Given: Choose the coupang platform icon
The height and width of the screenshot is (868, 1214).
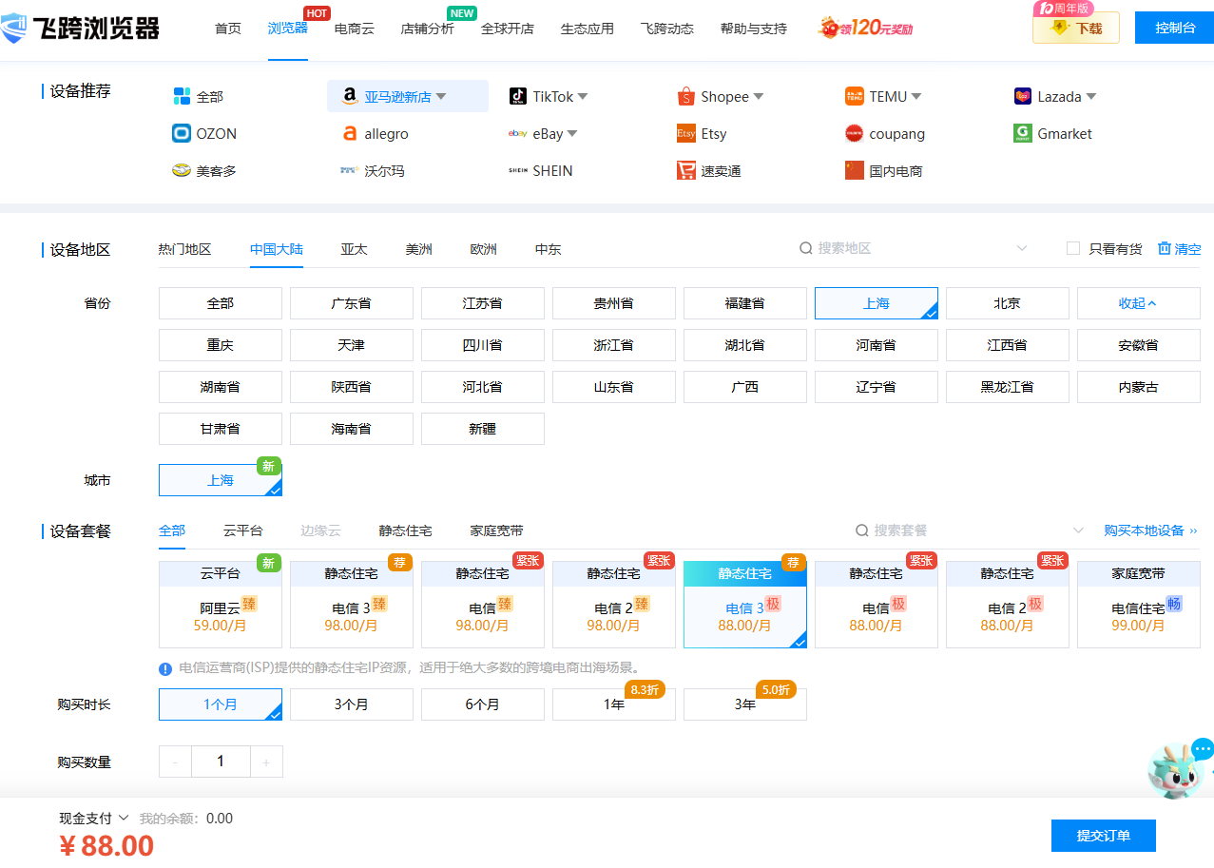Looking at the screenshot, I should [x=854, y=134].
